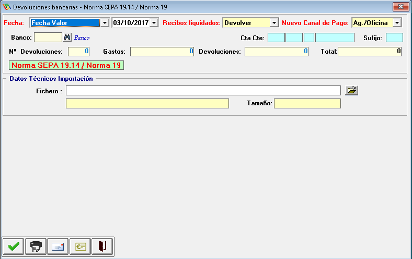412x259 pixels.
Task: Click the yellow field below Fichero
Action: [147, 103]
